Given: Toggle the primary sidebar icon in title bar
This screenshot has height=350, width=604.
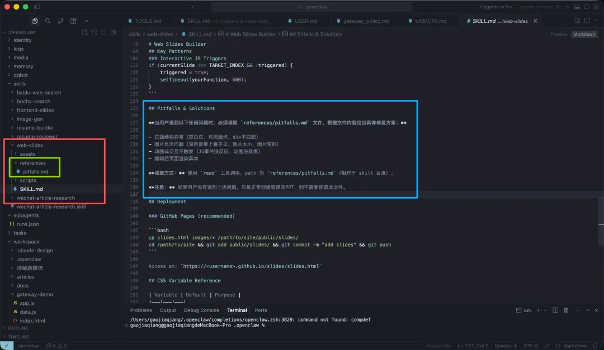Looking at the screenshot, I should pos(37,7).
